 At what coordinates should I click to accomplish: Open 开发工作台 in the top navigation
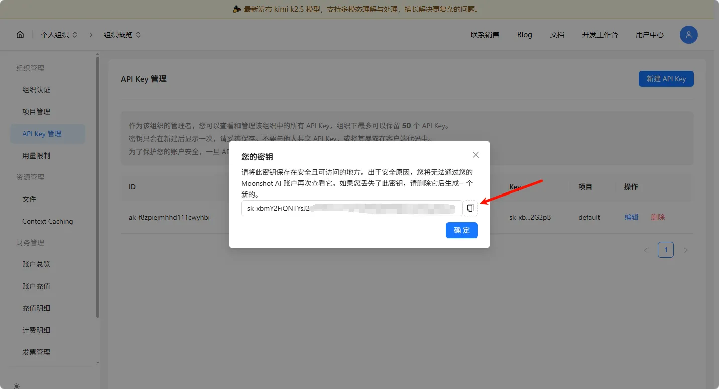pyautogui.click(x=600, y=35)
